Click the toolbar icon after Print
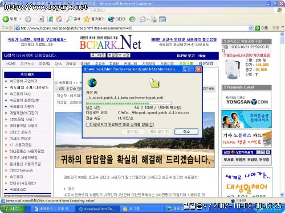 [162, 19]
